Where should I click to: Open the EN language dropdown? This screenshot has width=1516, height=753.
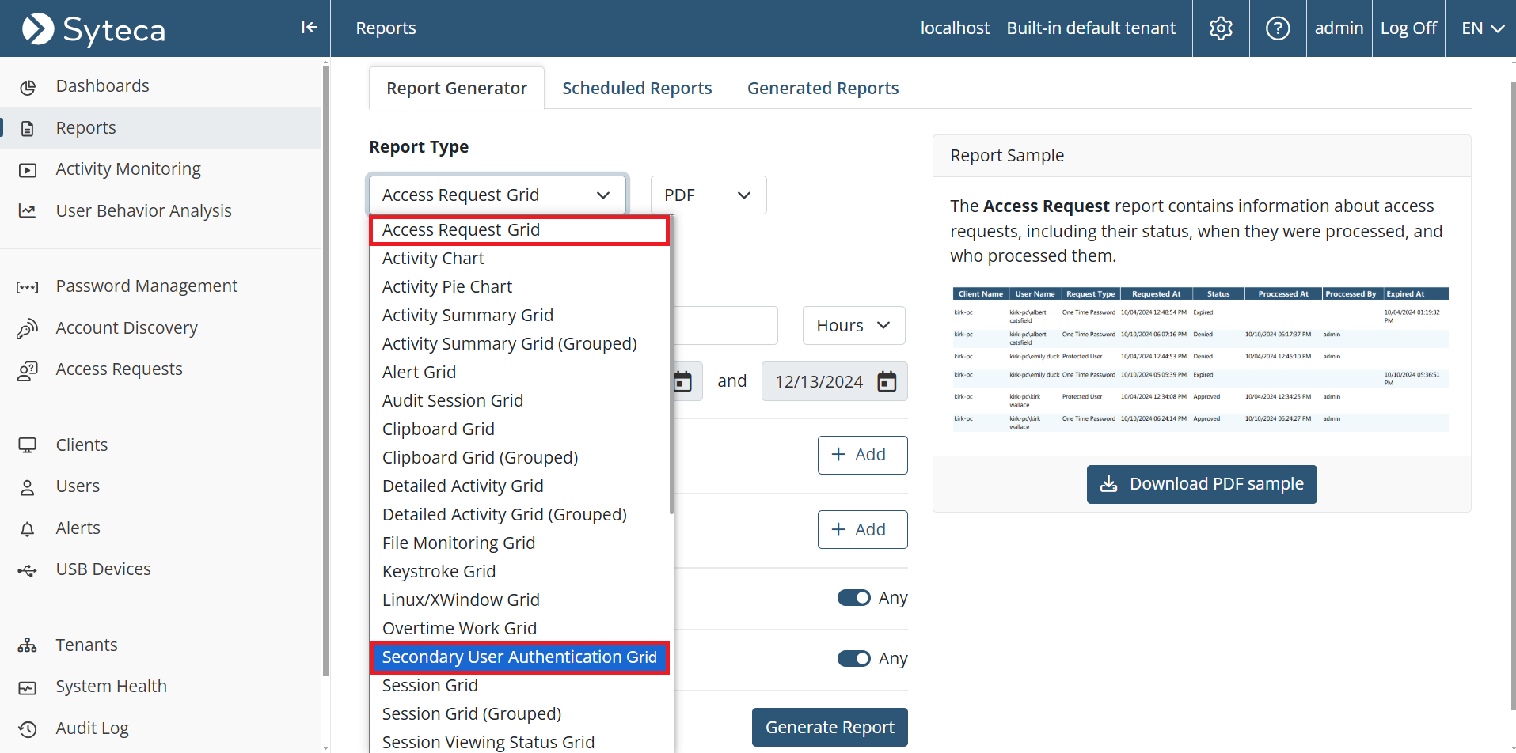(x=1482, y=28)
